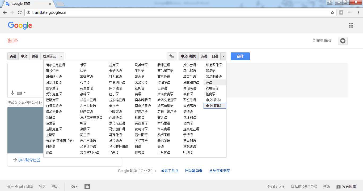This screenshot has height=191, width=363.
Task: Choose 俄语 from language list
Action: [x=83, y=65]
